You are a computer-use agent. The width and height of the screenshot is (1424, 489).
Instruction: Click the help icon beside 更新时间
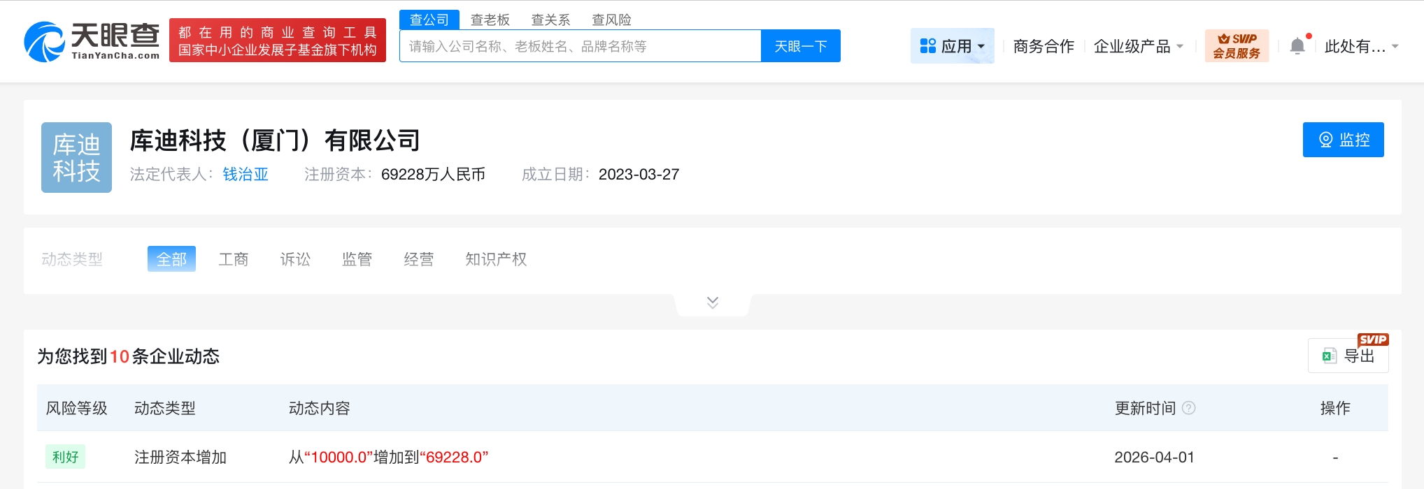point(1188,408)
